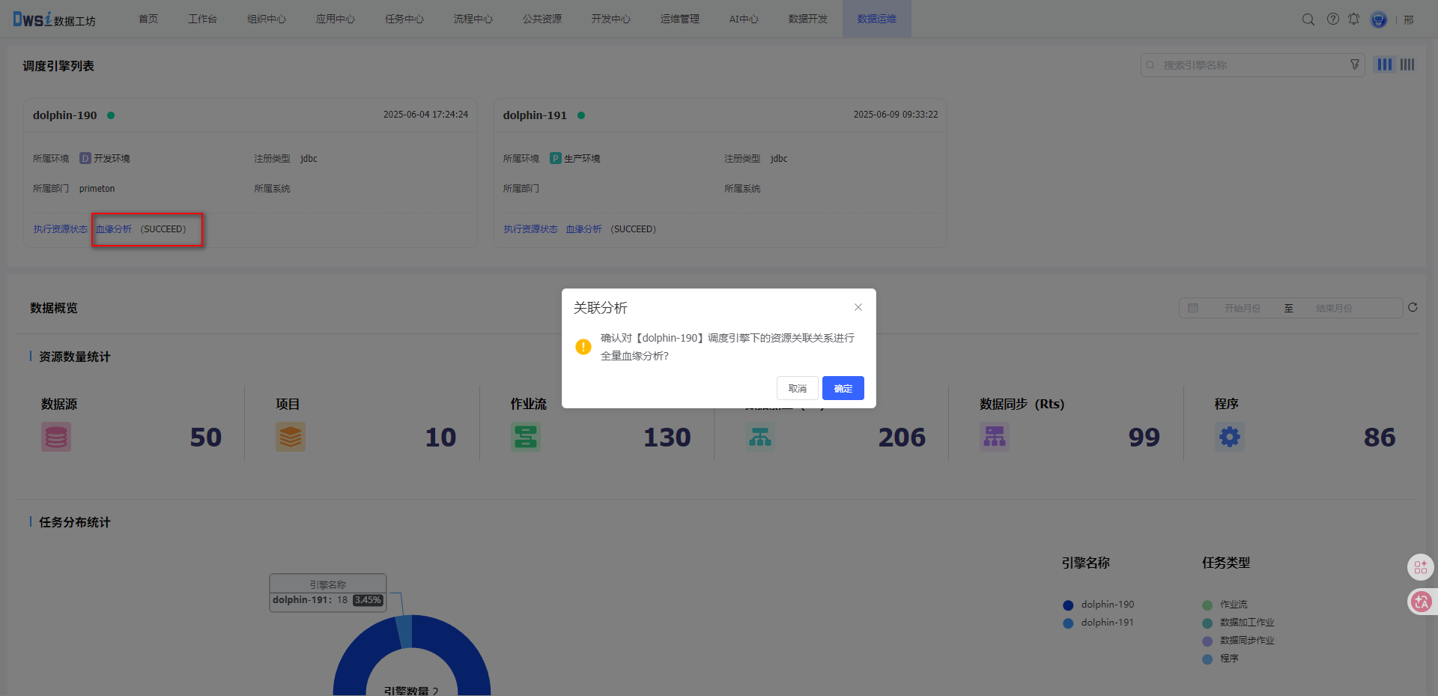Open the 开始月份 month selector
The height and width of the screenshot is (696, 1438).
[1243, 308]
